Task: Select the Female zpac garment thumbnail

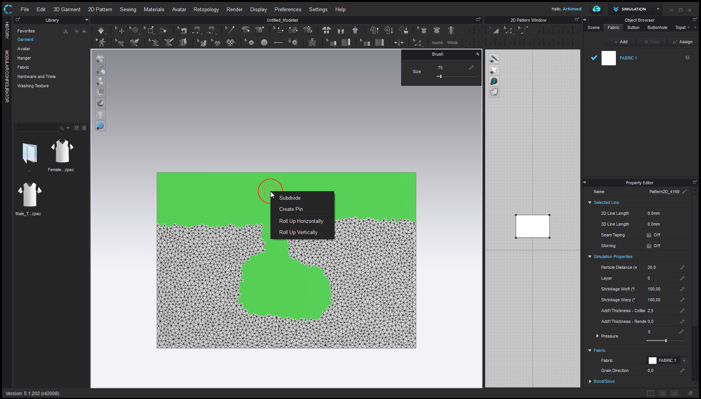Action: pos(62,152)
